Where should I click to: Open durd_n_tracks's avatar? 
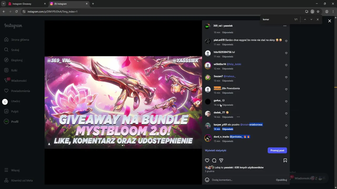tap(208, 138)
